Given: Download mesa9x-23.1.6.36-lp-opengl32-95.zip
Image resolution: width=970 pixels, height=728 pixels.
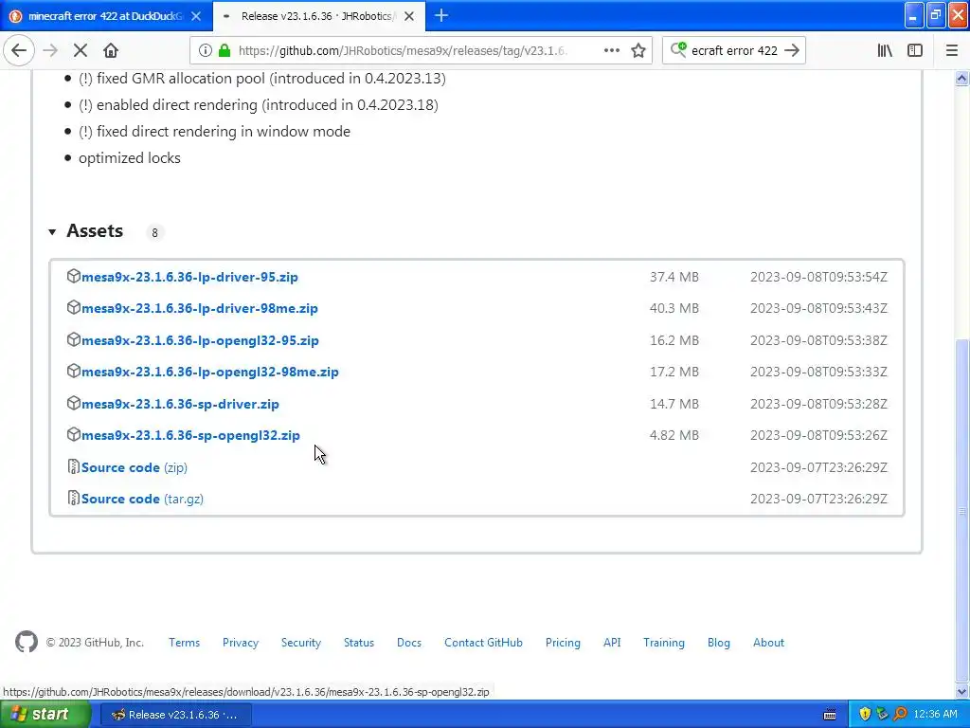Looking at the screenshot, I should pyautogui.click(x=200, y=340).
